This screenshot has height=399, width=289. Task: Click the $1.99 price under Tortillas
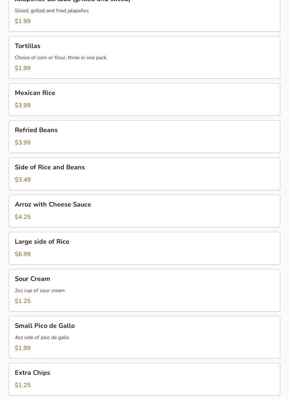click(23, 68)
